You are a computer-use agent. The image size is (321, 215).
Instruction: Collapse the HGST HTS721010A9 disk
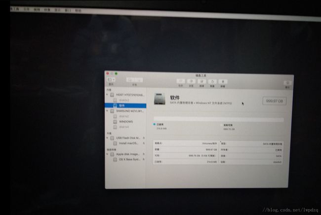click(107, 95)
